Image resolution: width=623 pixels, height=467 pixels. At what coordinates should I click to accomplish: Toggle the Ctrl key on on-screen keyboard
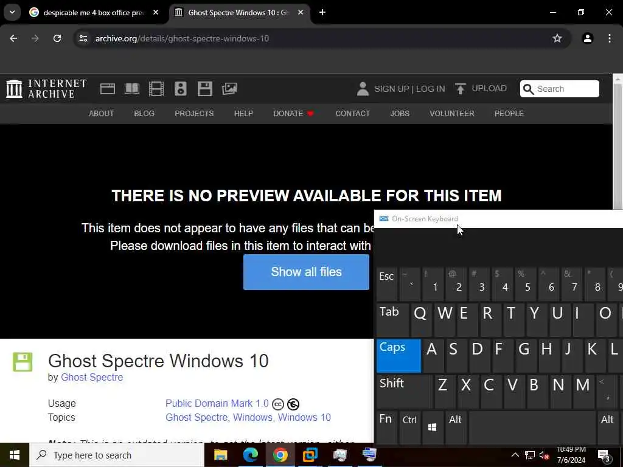click(x=409, y=427)
